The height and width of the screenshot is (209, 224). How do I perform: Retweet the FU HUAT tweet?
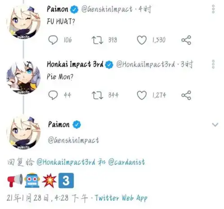click(x=97, y=40)
